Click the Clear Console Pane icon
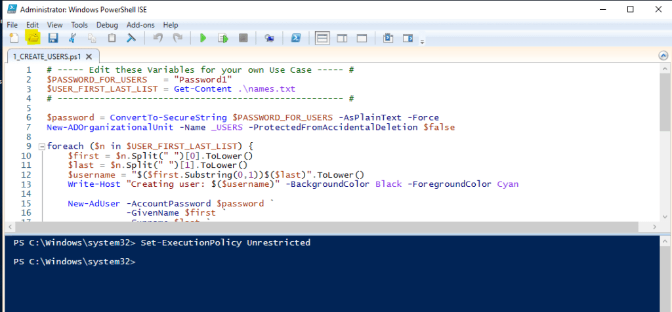Screen dimensions: 672x312 (131, 38)
